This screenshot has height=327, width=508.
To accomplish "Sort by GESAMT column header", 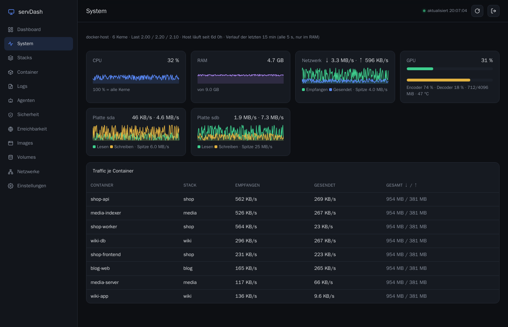I will (x=401, y=185).
